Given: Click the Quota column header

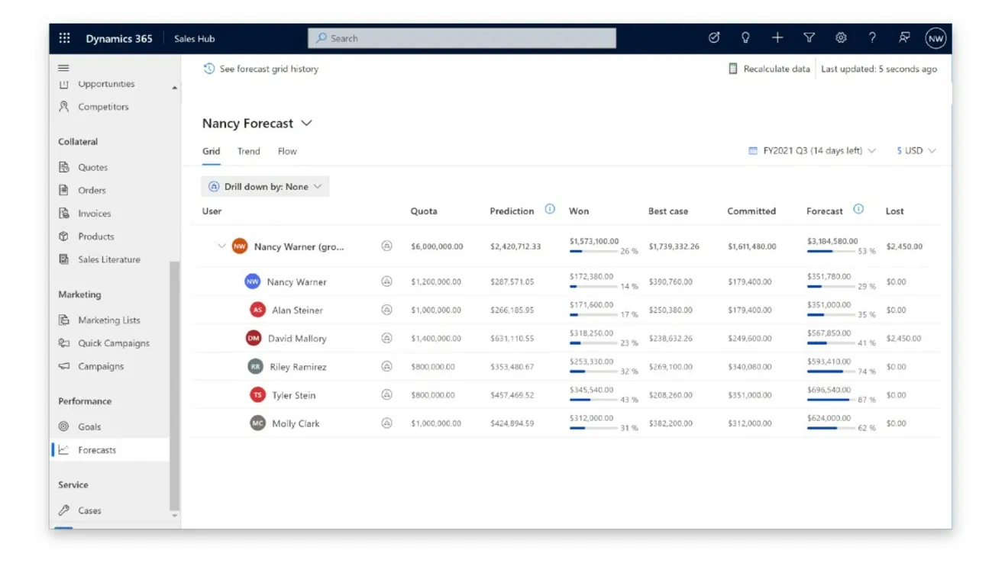Looking at the screenshot, I should pos(424,211).
